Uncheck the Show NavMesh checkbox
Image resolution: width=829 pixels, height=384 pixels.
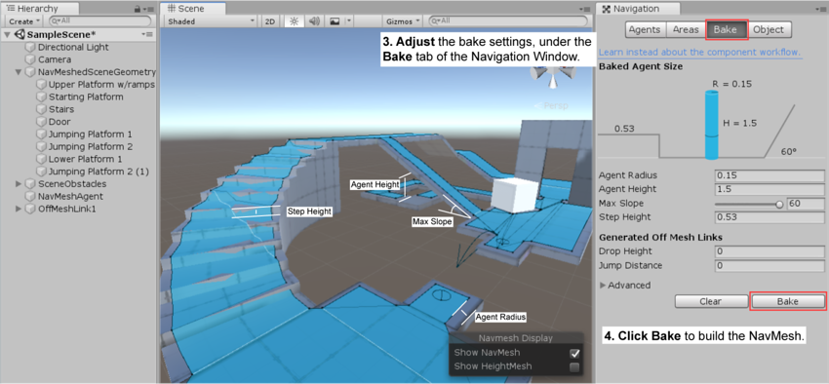point(574,353)
